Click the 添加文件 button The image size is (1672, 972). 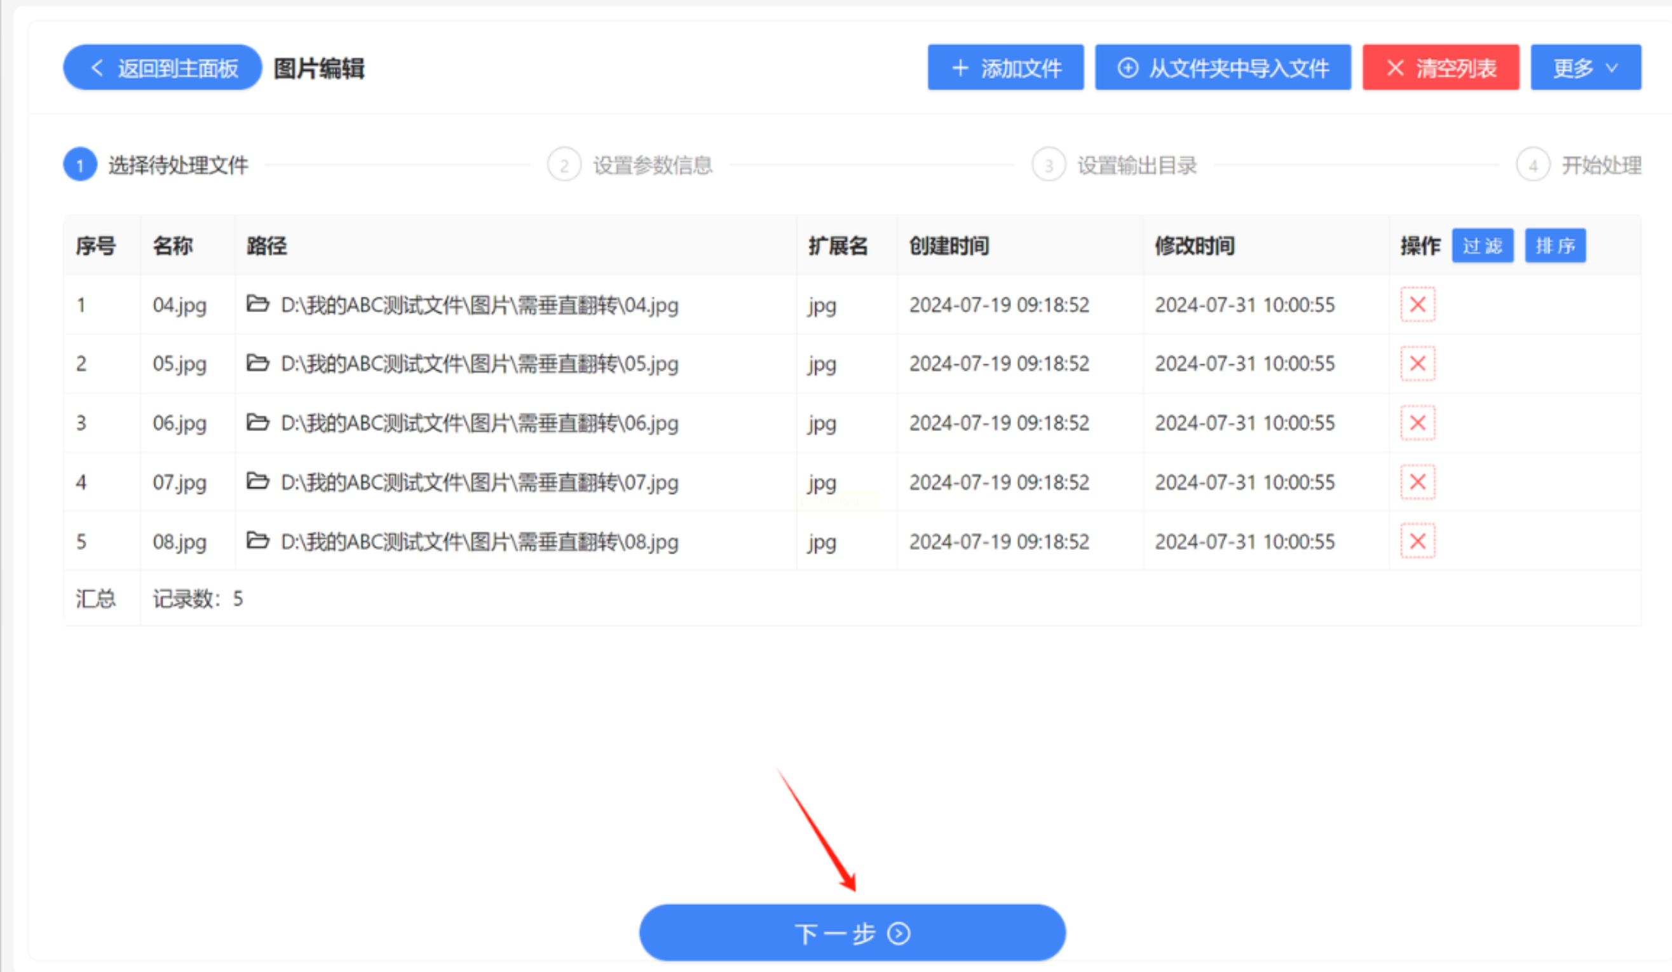coord(1005,68)
